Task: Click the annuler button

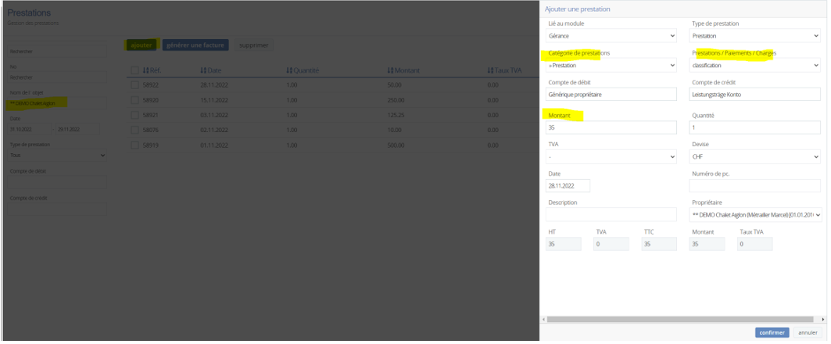Action: [808, 332]
